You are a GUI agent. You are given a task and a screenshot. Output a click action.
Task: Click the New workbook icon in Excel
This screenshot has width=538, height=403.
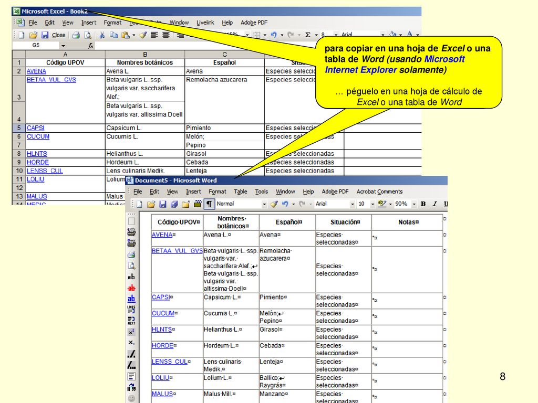22,35
